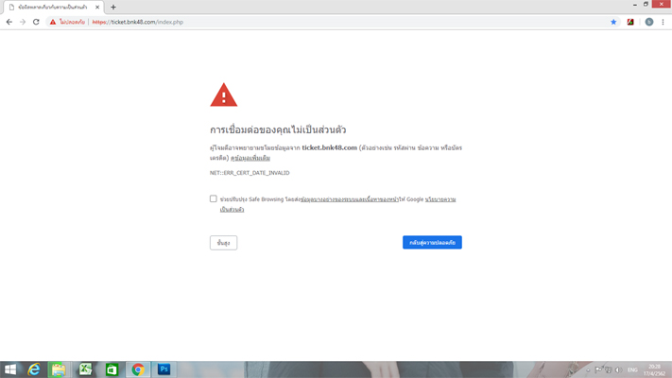Select NET::ERR_CERT_DATE_INVALID error code text

point(250,173)
